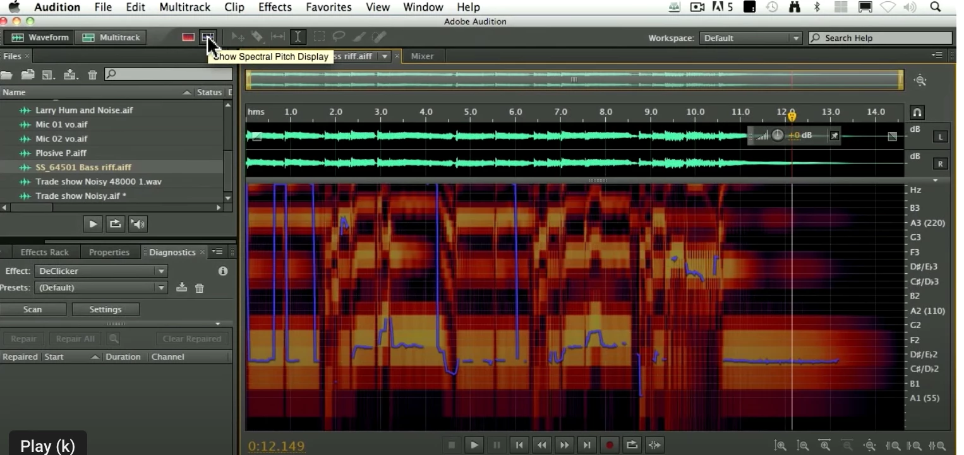The height and width of the screenshot is (455, 964).
Task: Switch to the Effects Rack tab
Action: 44,252
